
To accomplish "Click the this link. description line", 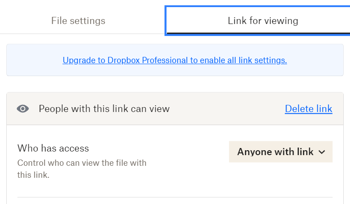I will [33, 175].
